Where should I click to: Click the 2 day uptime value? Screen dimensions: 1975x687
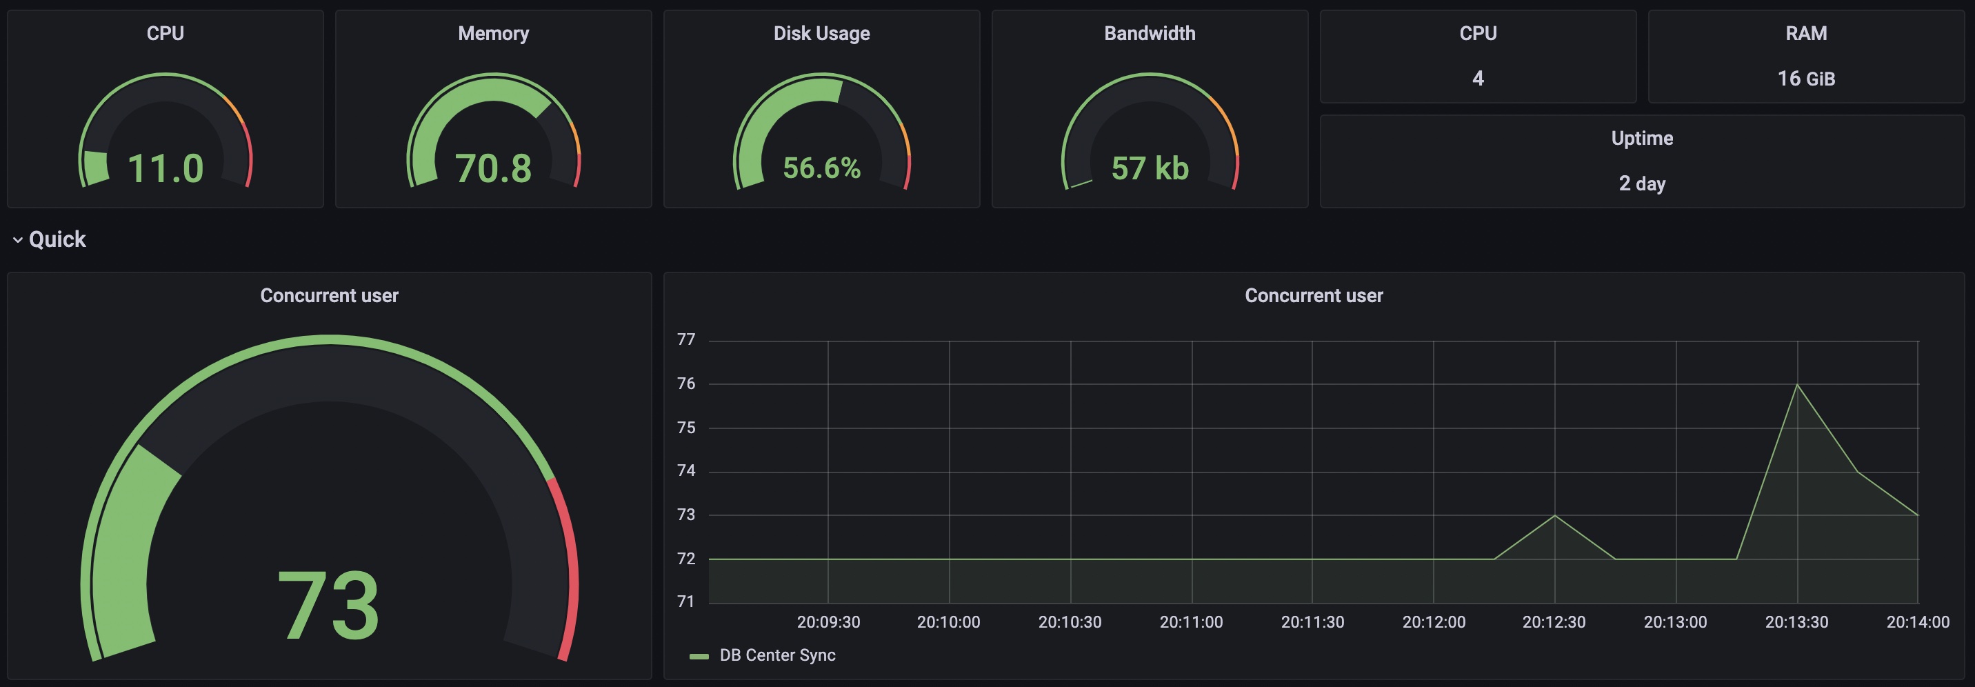[x=1641, y=183]
